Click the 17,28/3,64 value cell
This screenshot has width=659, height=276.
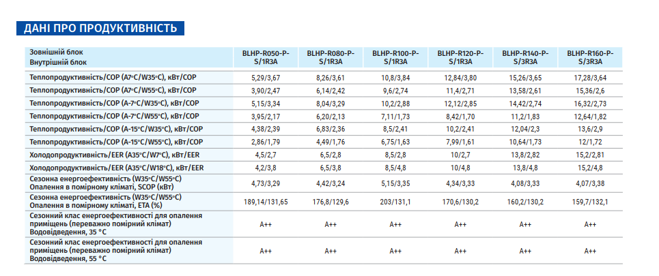point(590,78)
